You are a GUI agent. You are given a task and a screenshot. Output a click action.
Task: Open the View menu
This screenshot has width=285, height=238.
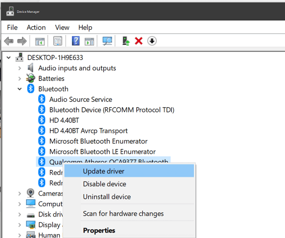click(x=62, y=28)
